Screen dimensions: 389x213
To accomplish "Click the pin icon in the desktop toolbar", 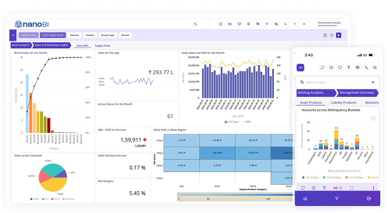I will click(x=249, y=24).
